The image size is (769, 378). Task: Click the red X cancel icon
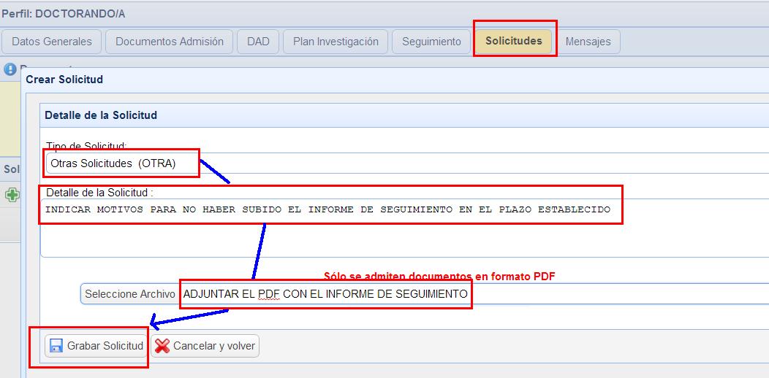[x=162, y=346]
